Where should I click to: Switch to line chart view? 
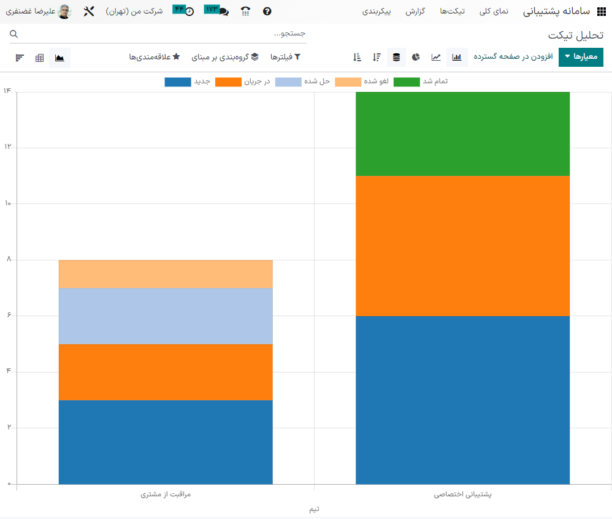coord(436,57)
